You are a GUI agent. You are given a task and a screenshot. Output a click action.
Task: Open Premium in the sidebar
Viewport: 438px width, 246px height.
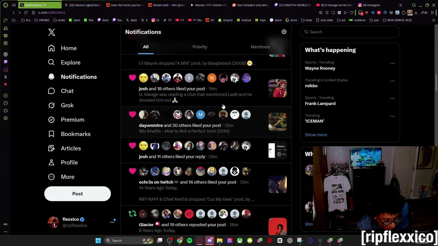[x=66, y=120]
